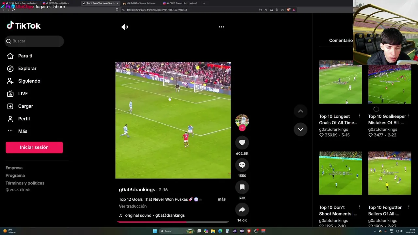The image size is (418, 235).
Task: Go to the TikTok home logo
Action: [x=24, y=25]
